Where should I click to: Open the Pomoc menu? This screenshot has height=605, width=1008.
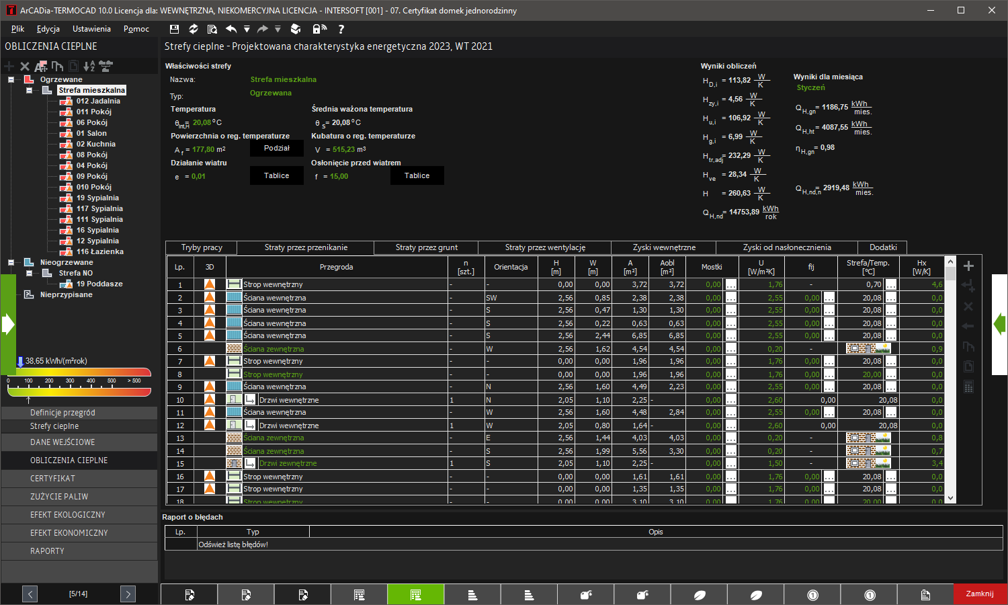(x=136, y=29)
